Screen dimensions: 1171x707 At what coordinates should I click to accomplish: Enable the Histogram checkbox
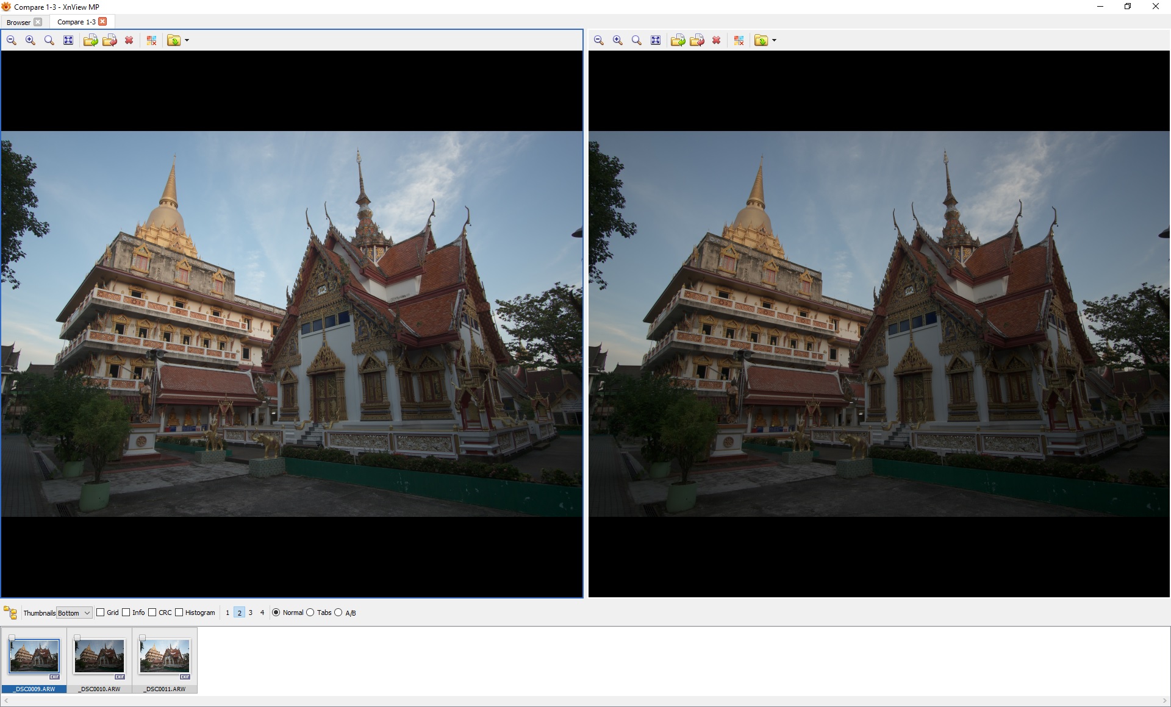click(179, 613)
